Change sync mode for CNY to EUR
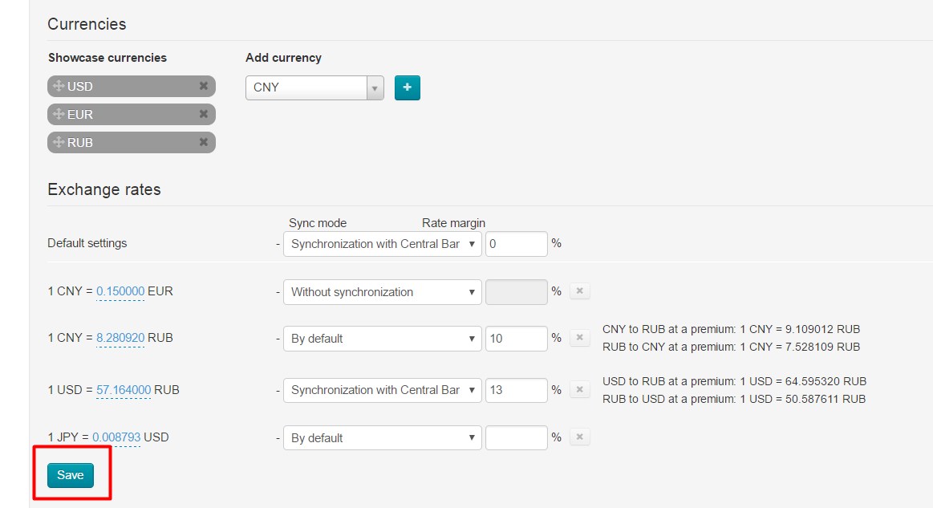This screenshot has width=933, height=508. click(382, 292)
